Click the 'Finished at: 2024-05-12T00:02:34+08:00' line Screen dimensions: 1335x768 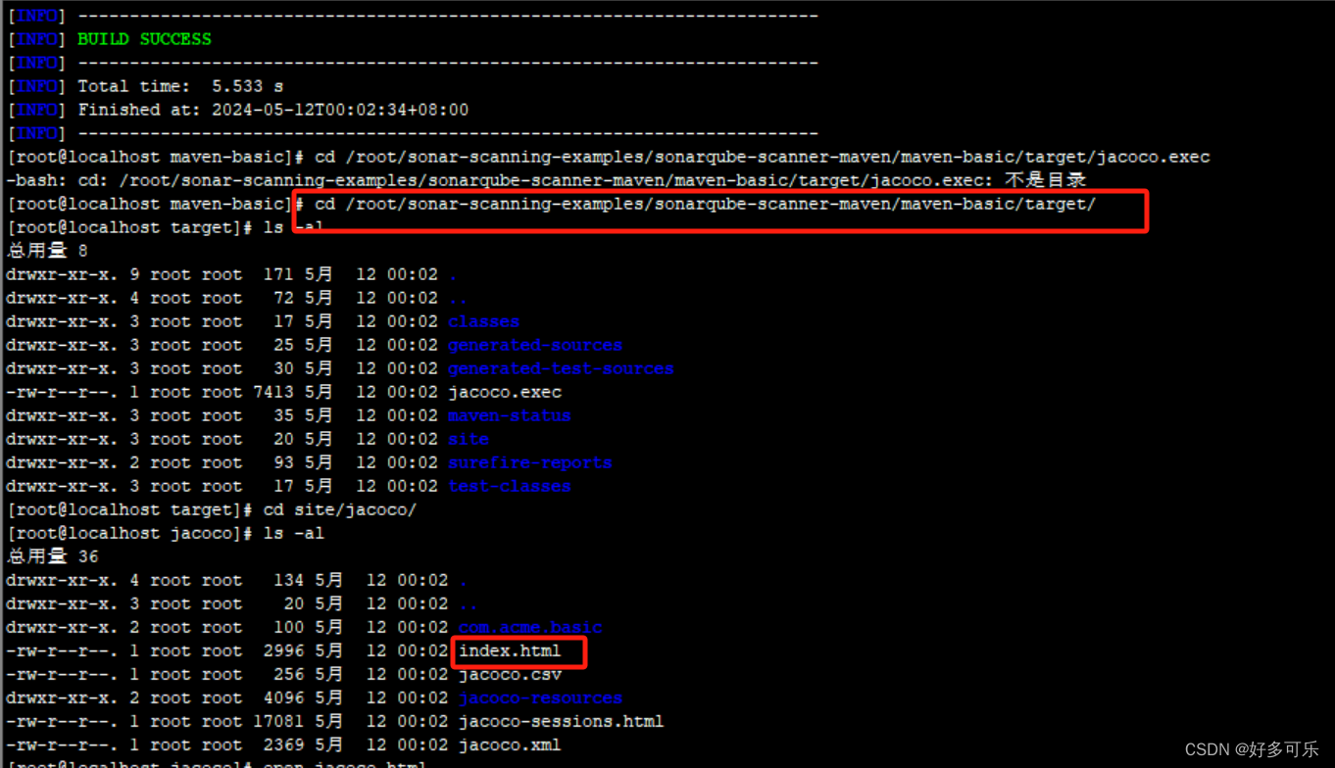click(x=273, y=110)
